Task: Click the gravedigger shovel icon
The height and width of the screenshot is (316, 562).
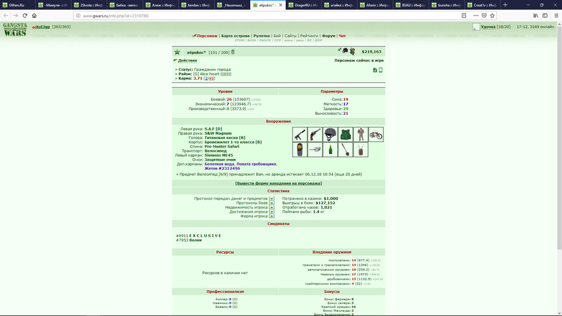Action: click(x=346, y=150)
